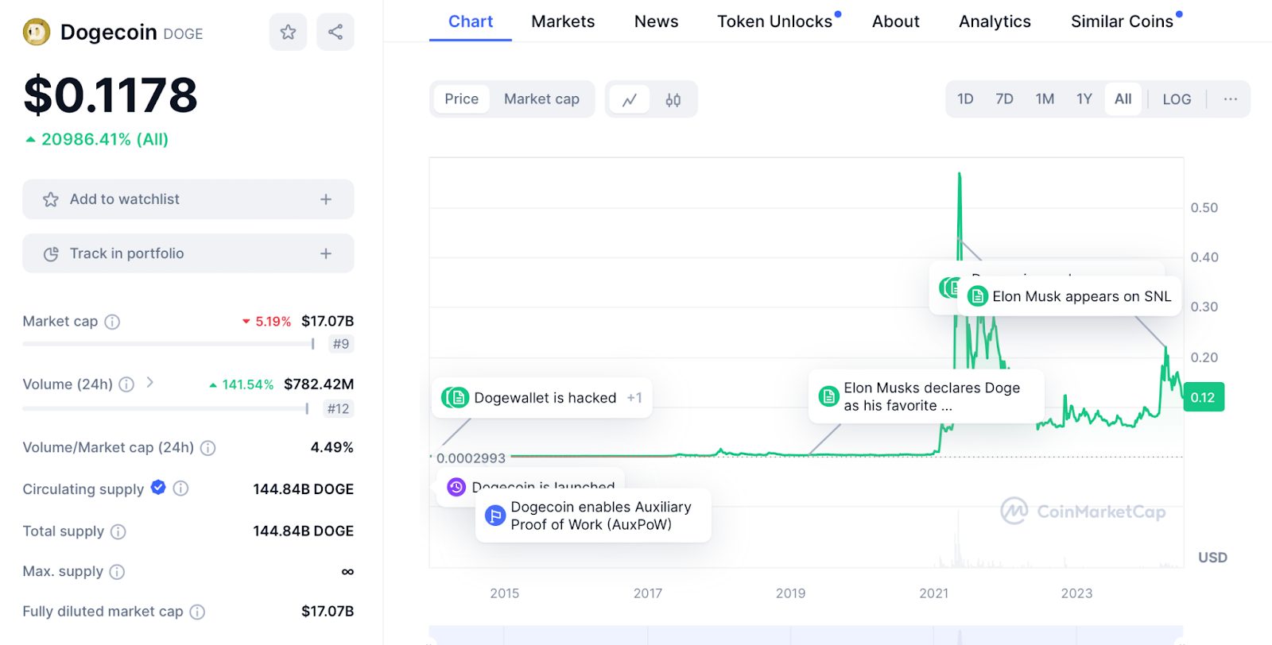Switch chart to Market cap view
This screenshot has width=1272, height=645.
pyautogui.click(x=541, y=99)
